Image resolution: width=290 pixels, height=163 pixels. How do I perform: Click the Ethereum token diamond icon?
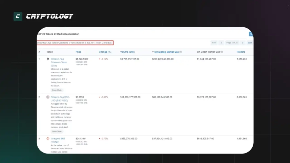click(48, 59)
